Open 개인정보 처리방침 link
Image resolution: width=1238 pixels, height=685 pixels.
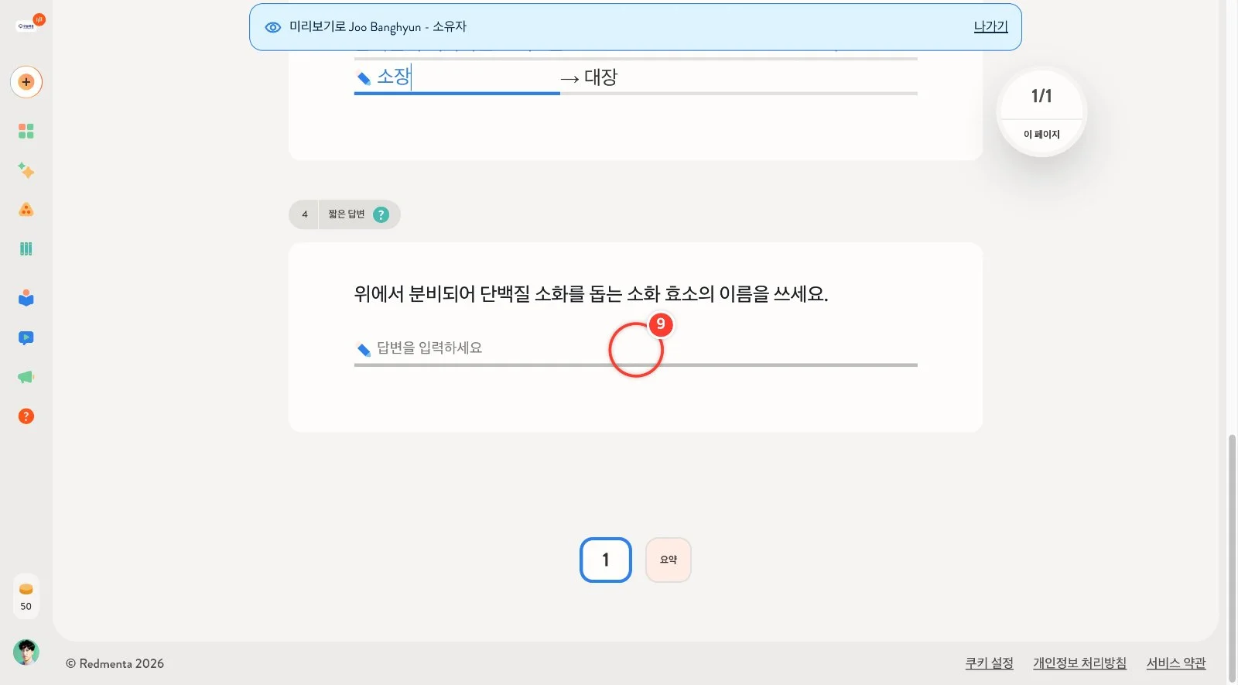(x=1079, y=663)
